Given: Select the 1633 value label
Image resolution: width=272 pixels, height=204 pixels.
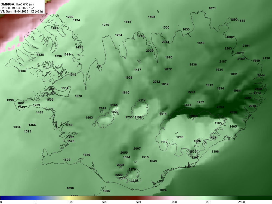Looking at the screenshot, I should pyautogui.click(x=186, y=29).
